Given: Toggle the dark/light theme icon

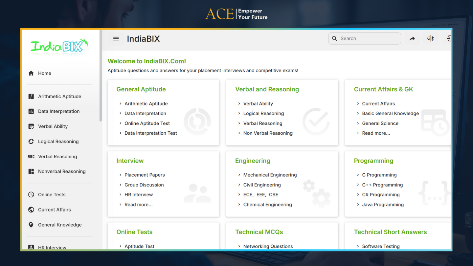Looking at the screenshot, I should [431, 39].
